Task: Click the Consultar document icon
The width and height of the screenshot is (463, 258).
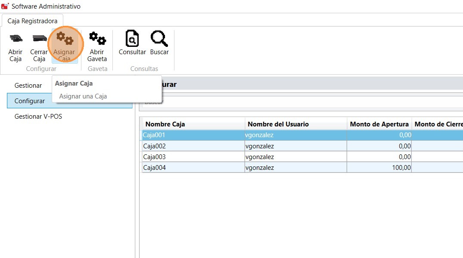Action: click(132, 39)
